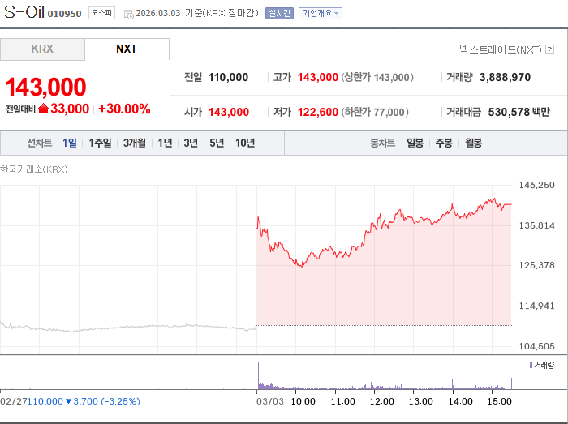Click the 15:00 time axis label
568x424 pixels.
tap(499, 401)
